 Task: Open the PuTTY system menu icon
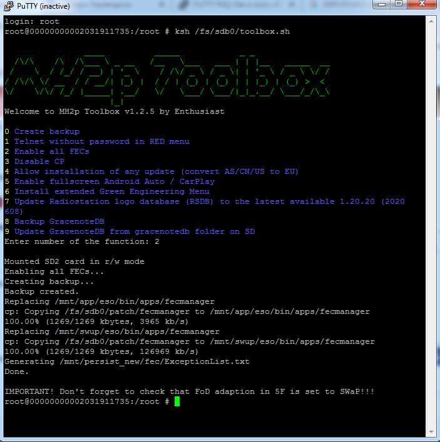(x=9, y=6)
